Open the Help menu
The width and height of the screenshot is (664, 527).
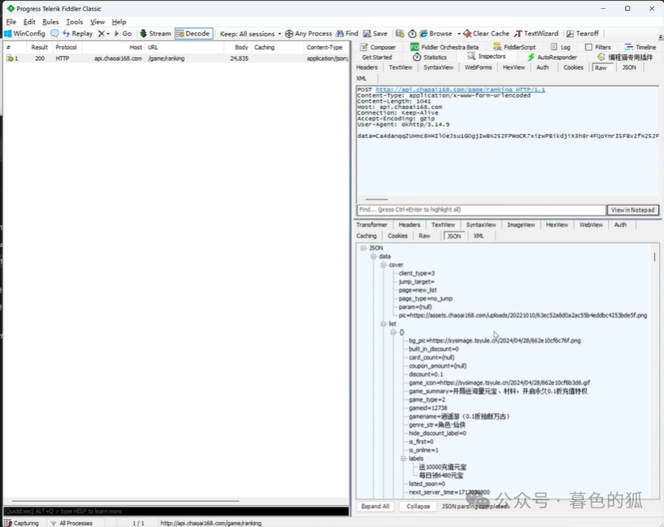tap(119, 22)
